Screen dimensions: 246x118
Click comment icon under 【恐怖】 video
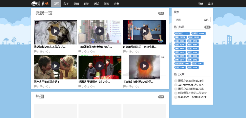124,86
